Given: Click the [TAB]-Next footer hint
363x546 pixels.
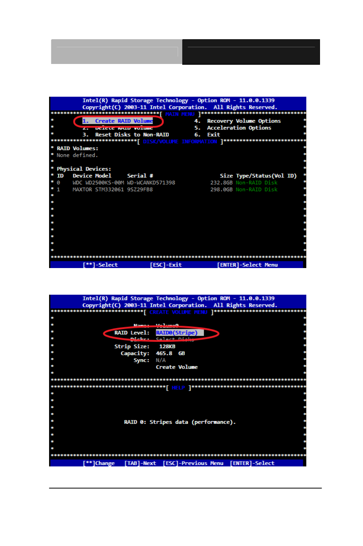Looking at the screenshot, I should coord(140,463).
